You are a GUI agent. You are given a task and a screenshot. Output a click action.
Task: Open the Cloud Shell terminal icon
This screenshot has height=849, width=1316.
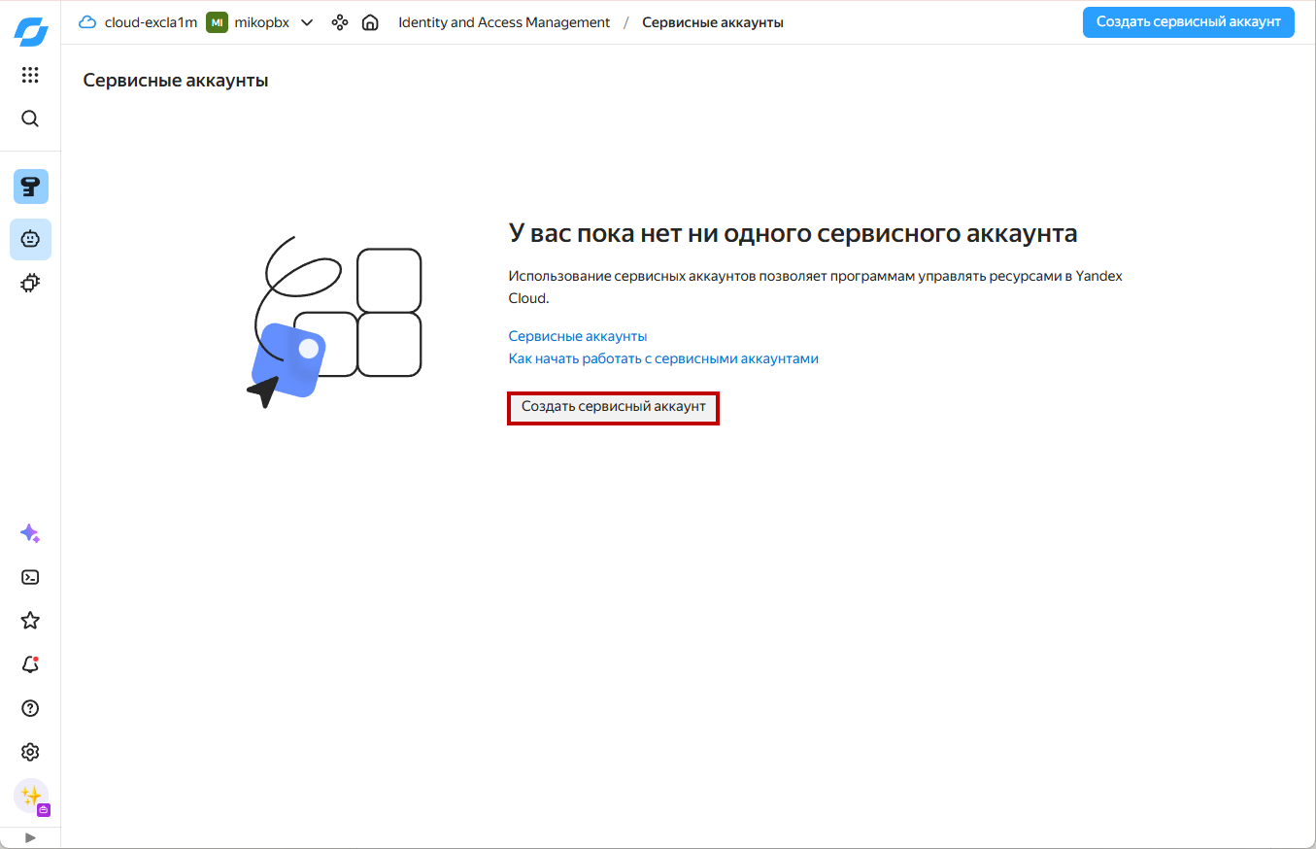click(30, 577)
